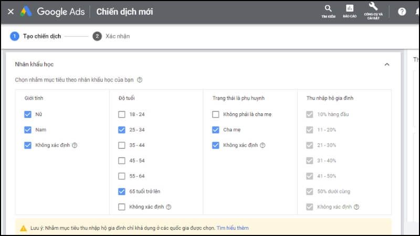Uncheck the 65 tuổi trở lên checkbox

tap(122, 191)
